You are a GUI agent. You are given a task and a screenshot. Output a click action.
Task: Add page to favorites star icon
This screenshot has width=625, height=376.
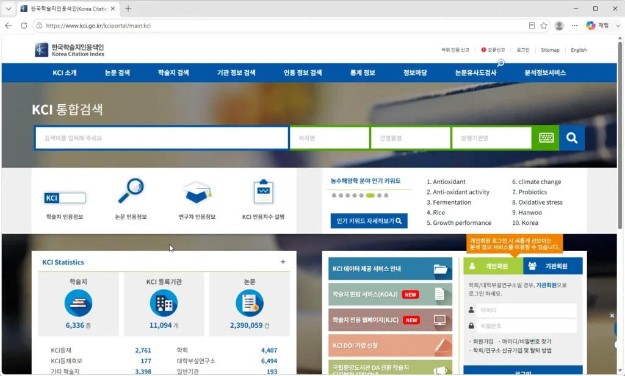tap(544, 26)
